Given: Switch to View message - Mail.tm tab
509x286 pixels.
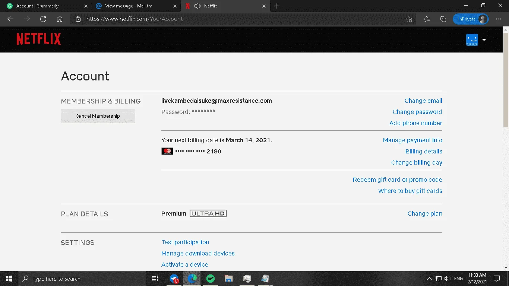Looking at the screenshot, I should point(136,6).
